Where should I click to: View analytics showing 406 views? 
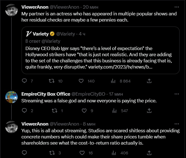coord(114,153)
